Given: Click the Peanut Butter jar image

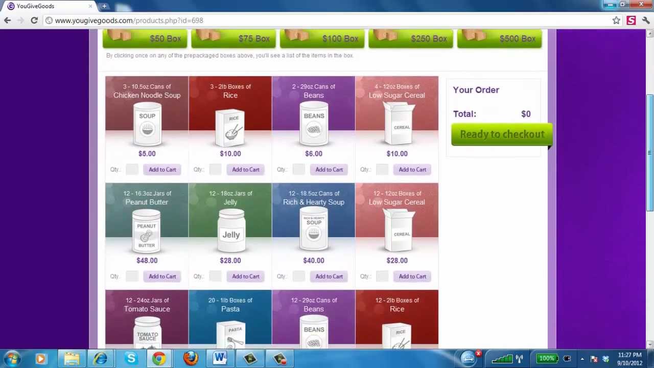Looking at the screenshot, I should (x=147, y=232).
